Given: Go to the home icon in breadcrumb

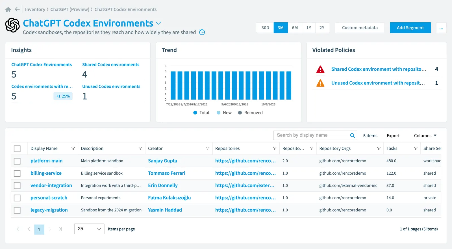Looking at the screenshot, I should (8, 10).
